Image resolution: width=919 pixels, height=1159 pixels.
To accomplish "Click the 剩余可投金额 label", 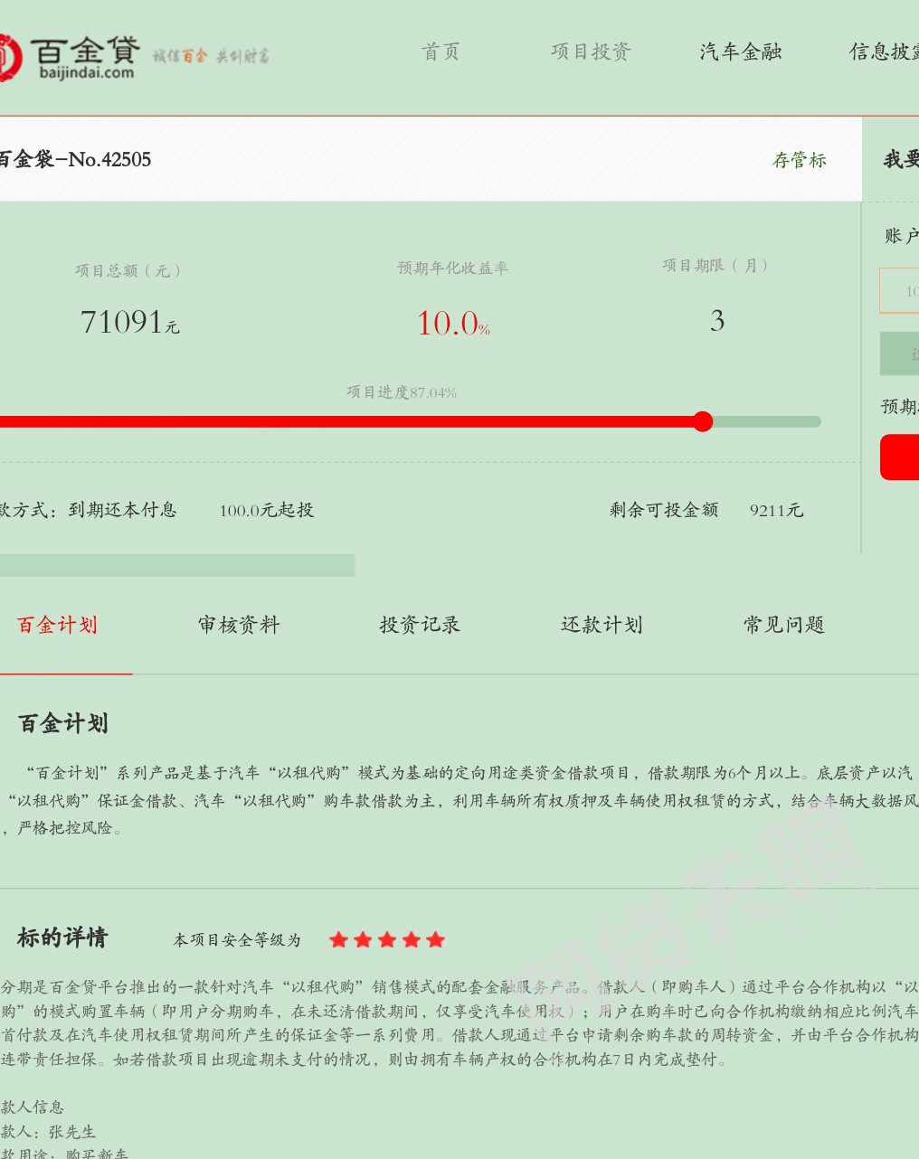I will coord(664,510).
